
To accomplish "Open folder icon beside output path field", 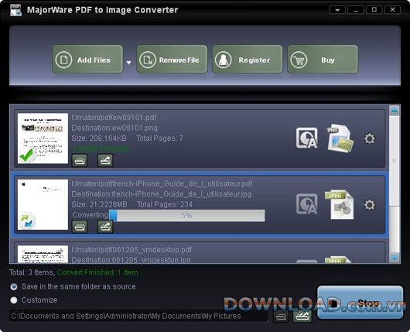I will (281, 317).
